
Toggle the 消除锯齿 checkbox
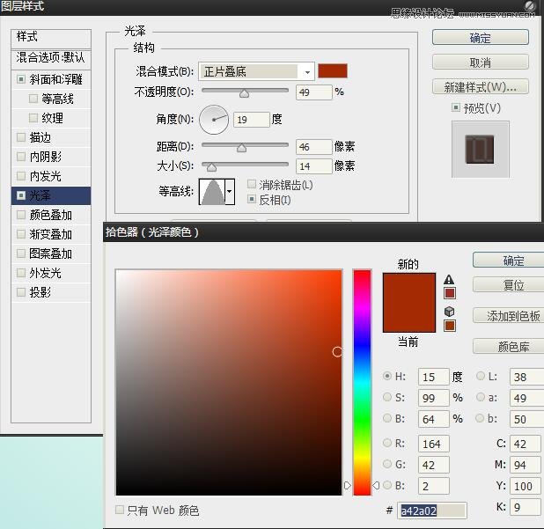tap(252, 184)
